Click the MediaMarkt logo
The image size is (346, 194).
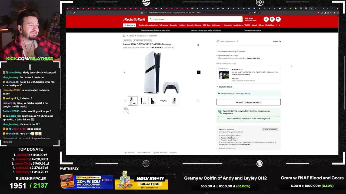pos(134,19)
